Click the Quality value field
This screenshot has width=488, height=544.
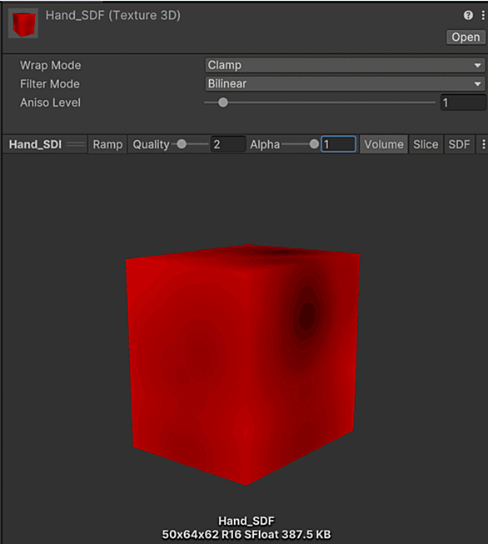click(x=228, y=144)
